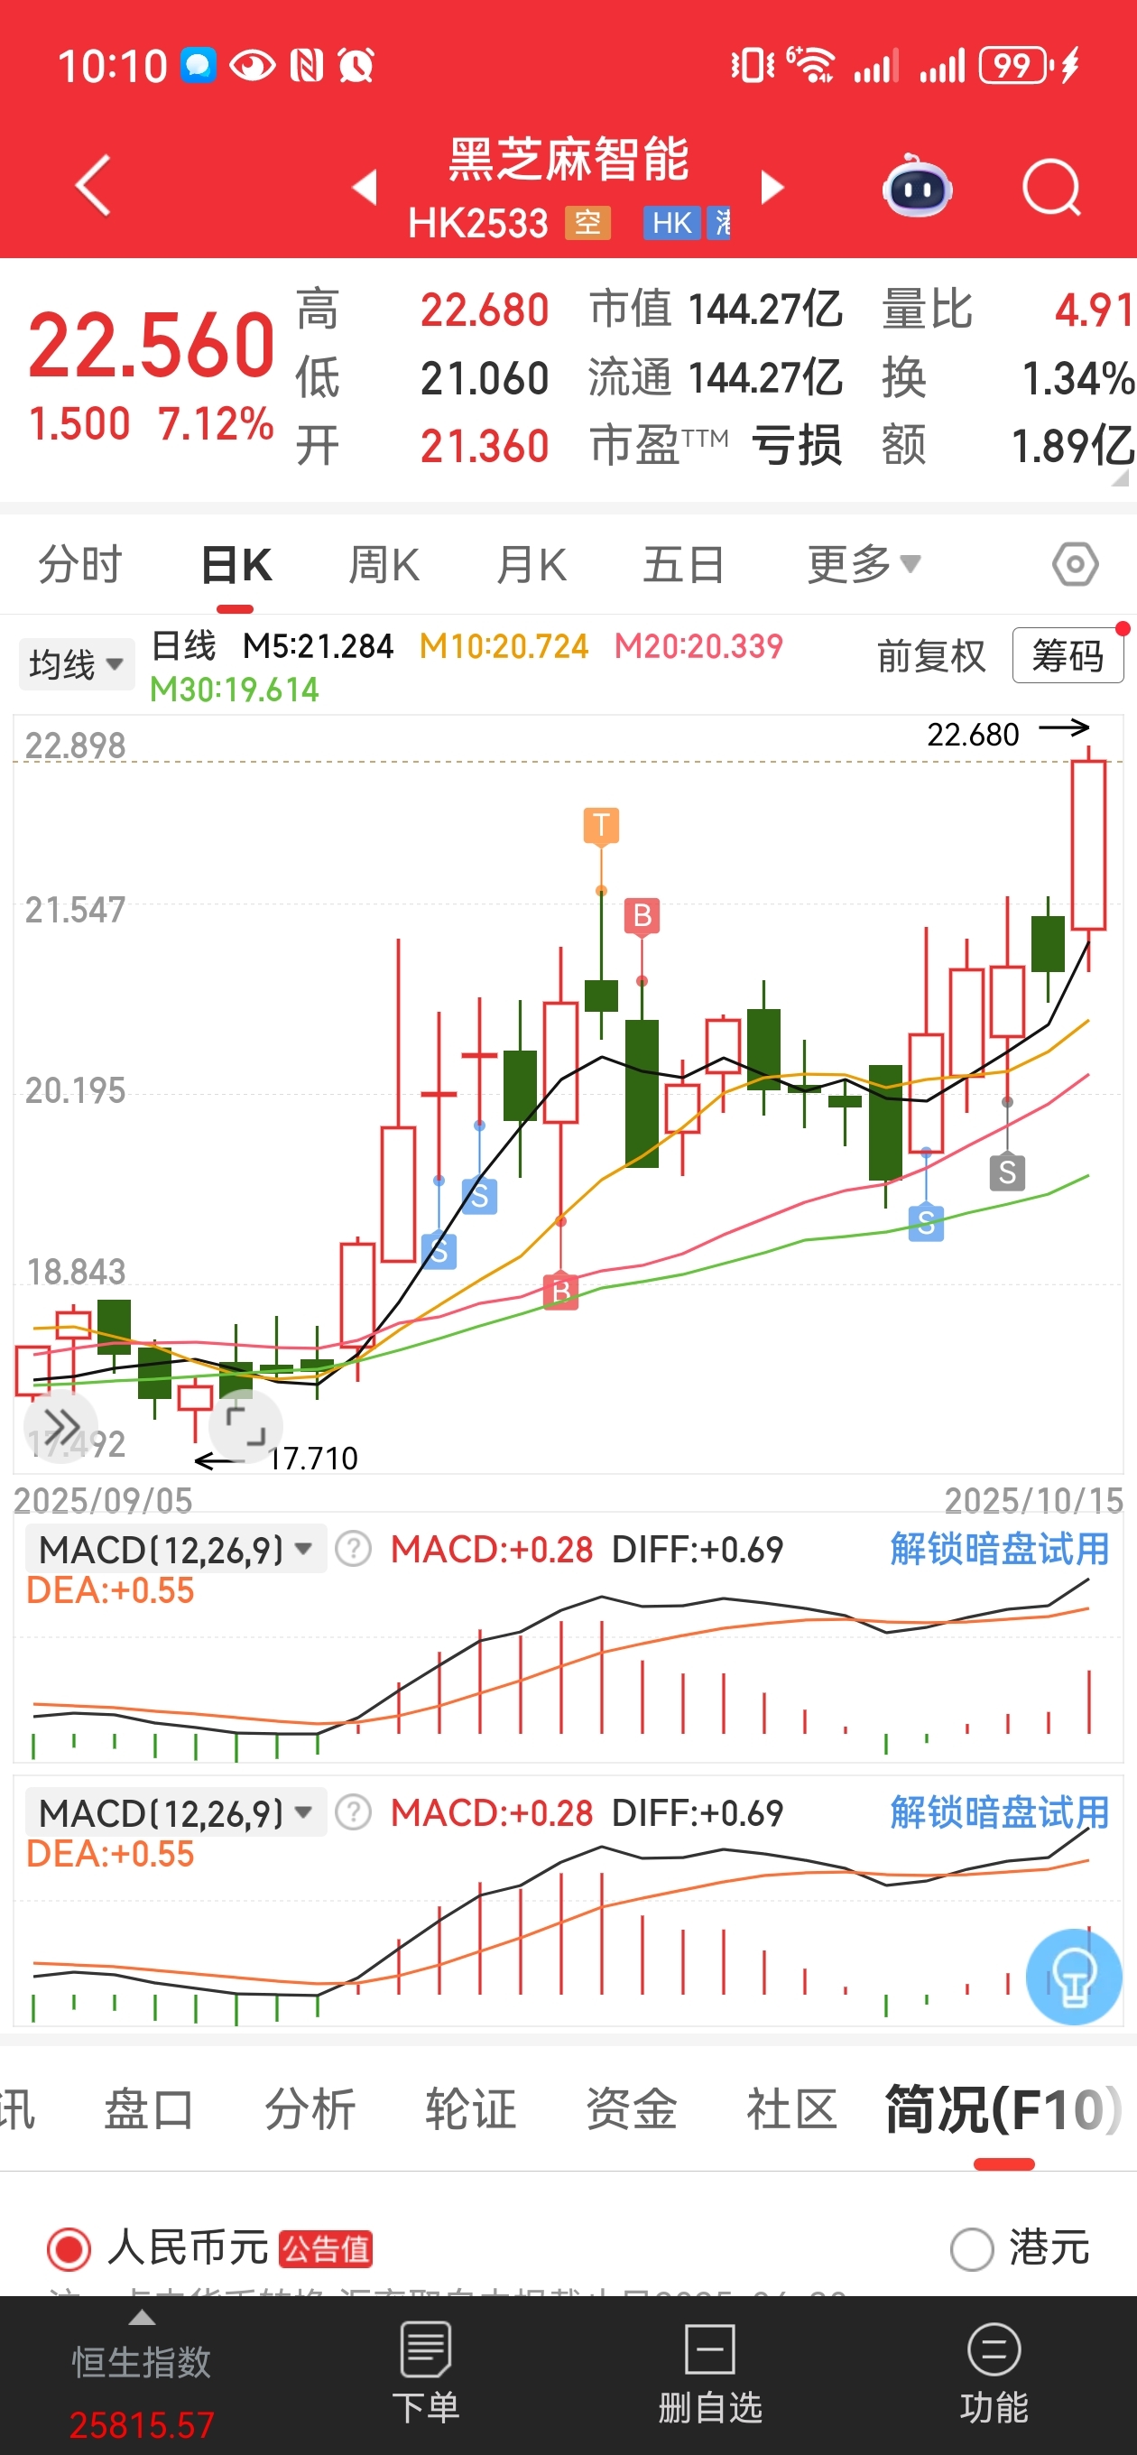Tap 市值 144.27亿 value
Viewport: 1137px width, 2455px height.
click(765, 310)
